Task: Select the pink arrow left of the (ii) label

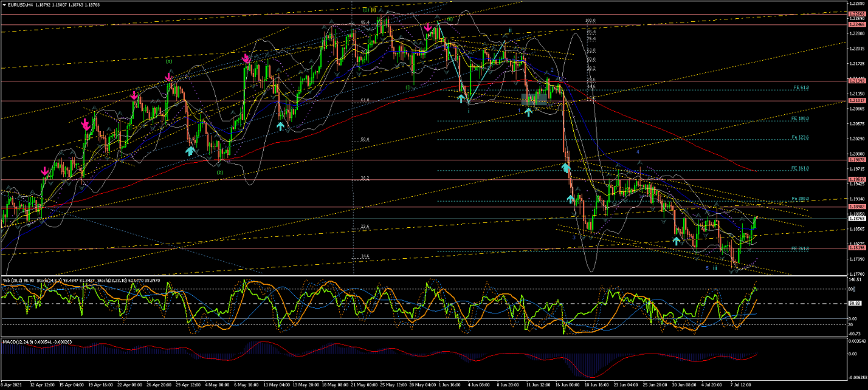Action: tap(428, 27)
